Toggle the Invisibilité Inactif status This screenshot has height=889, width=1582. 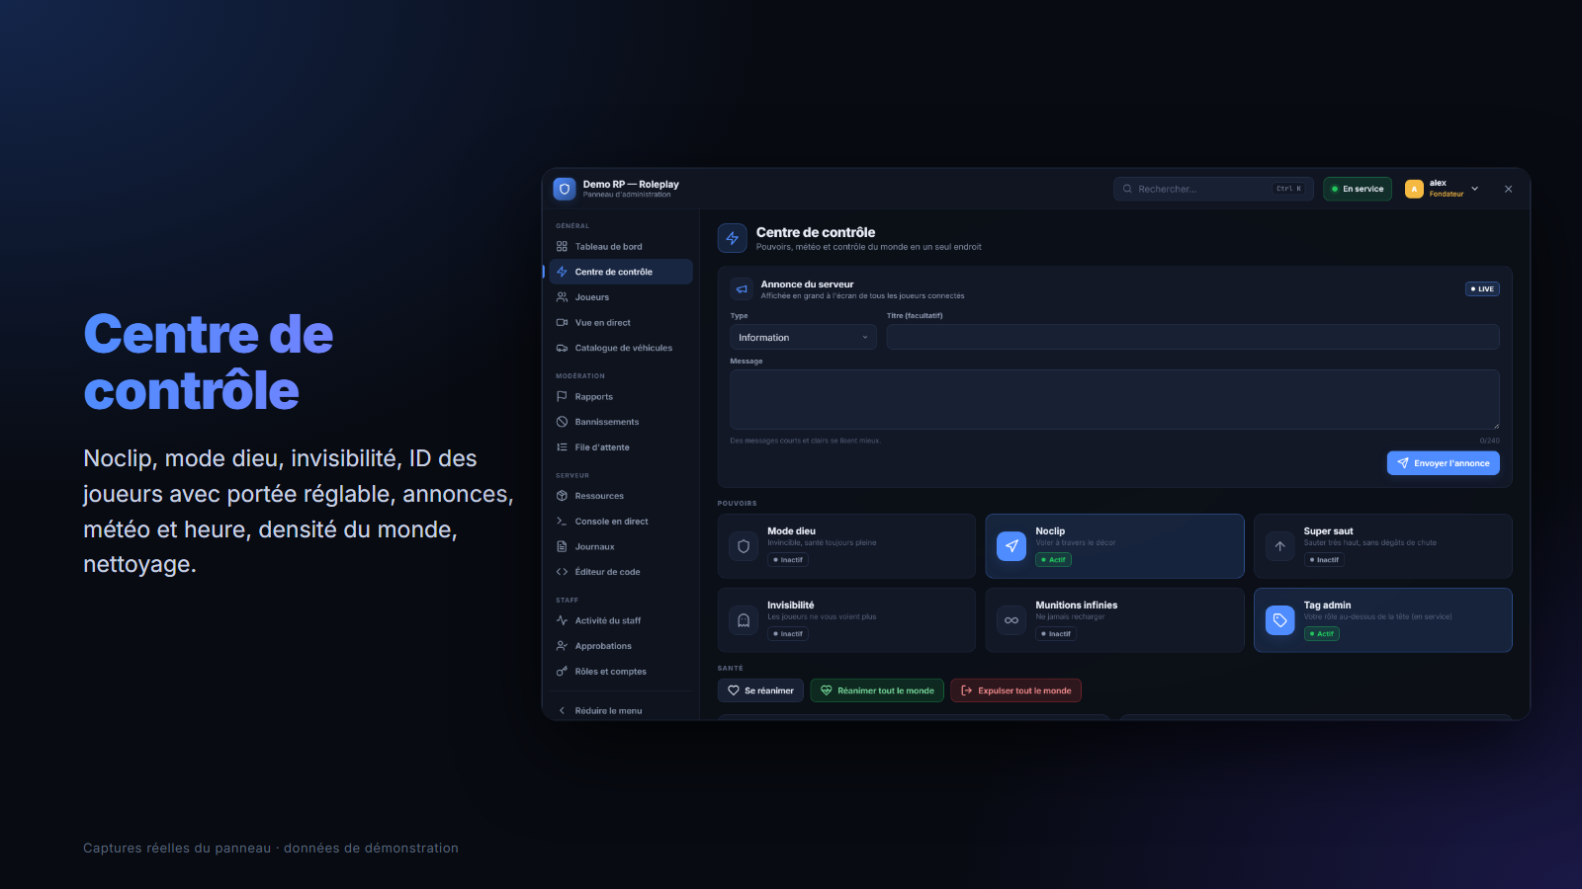(788, 634)
